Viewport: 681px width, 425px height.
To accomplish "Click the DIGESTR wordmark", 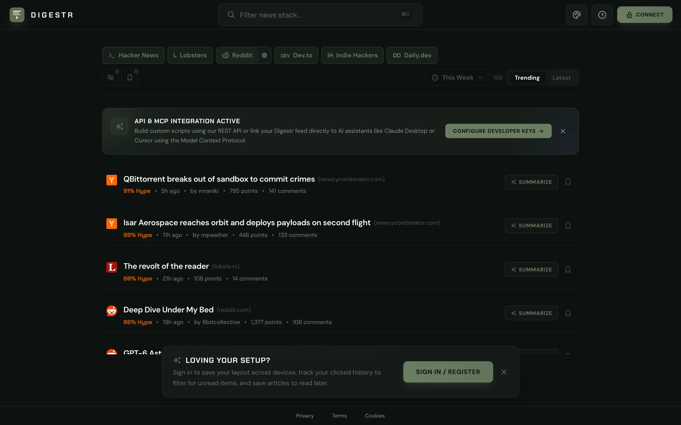I will click(52, 15).
